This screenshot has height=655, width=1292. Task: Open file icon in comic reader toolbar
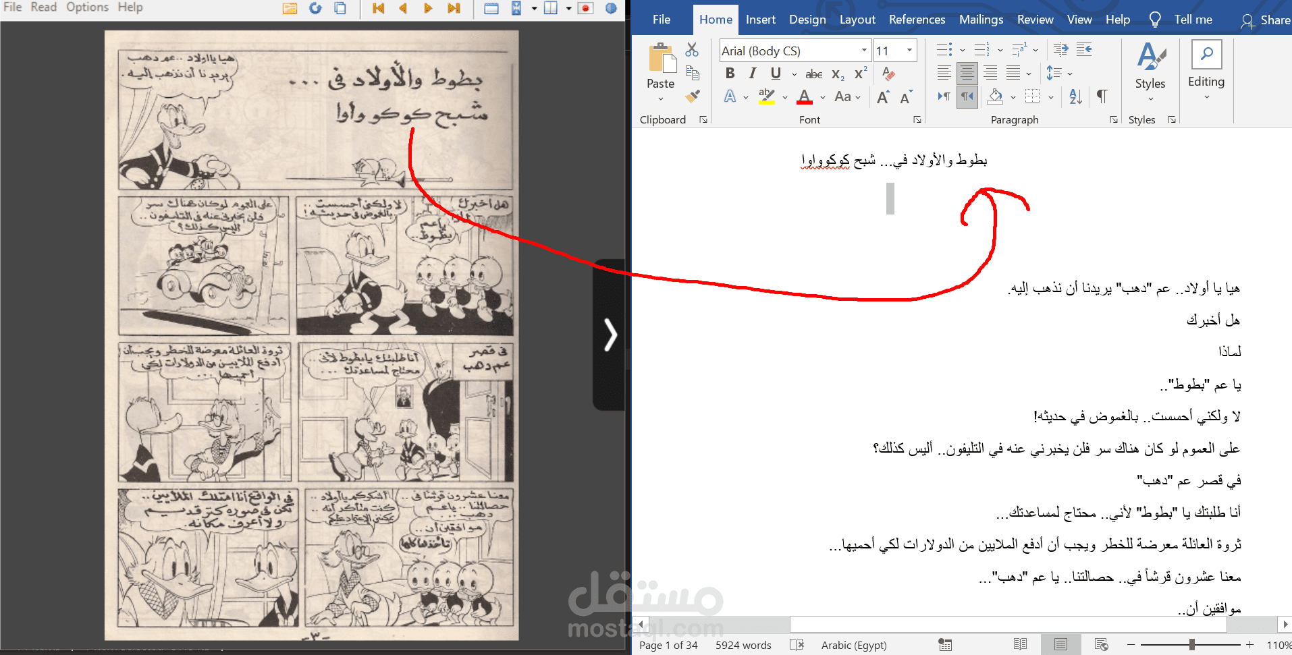pos(290,8)
